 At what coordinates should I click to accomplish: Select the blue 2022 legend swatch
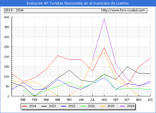[x=64, y=106]
